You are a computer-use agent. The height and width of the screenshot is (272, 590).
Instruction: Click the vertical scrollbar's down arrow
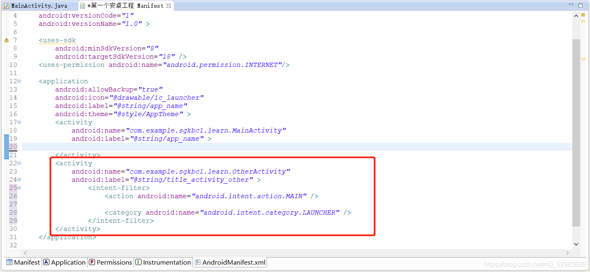point(576,244)
